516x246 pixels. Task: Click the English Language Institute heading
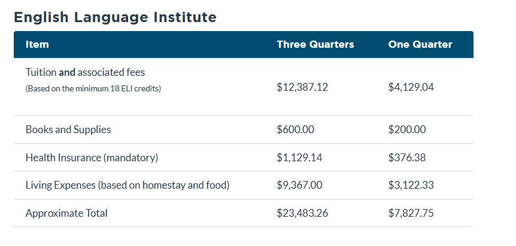(115, 17)
